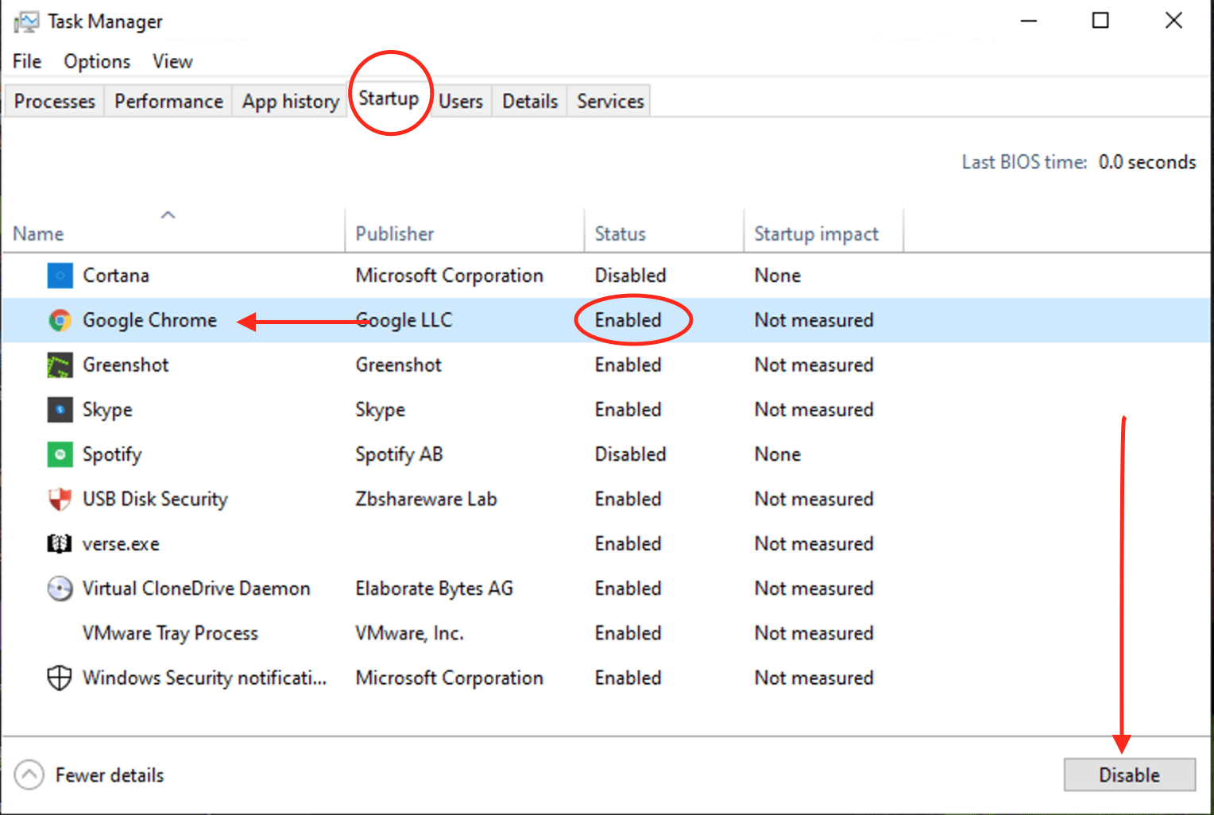Open the Options menu
This screenshot has width=1214, height=815.
97,61
